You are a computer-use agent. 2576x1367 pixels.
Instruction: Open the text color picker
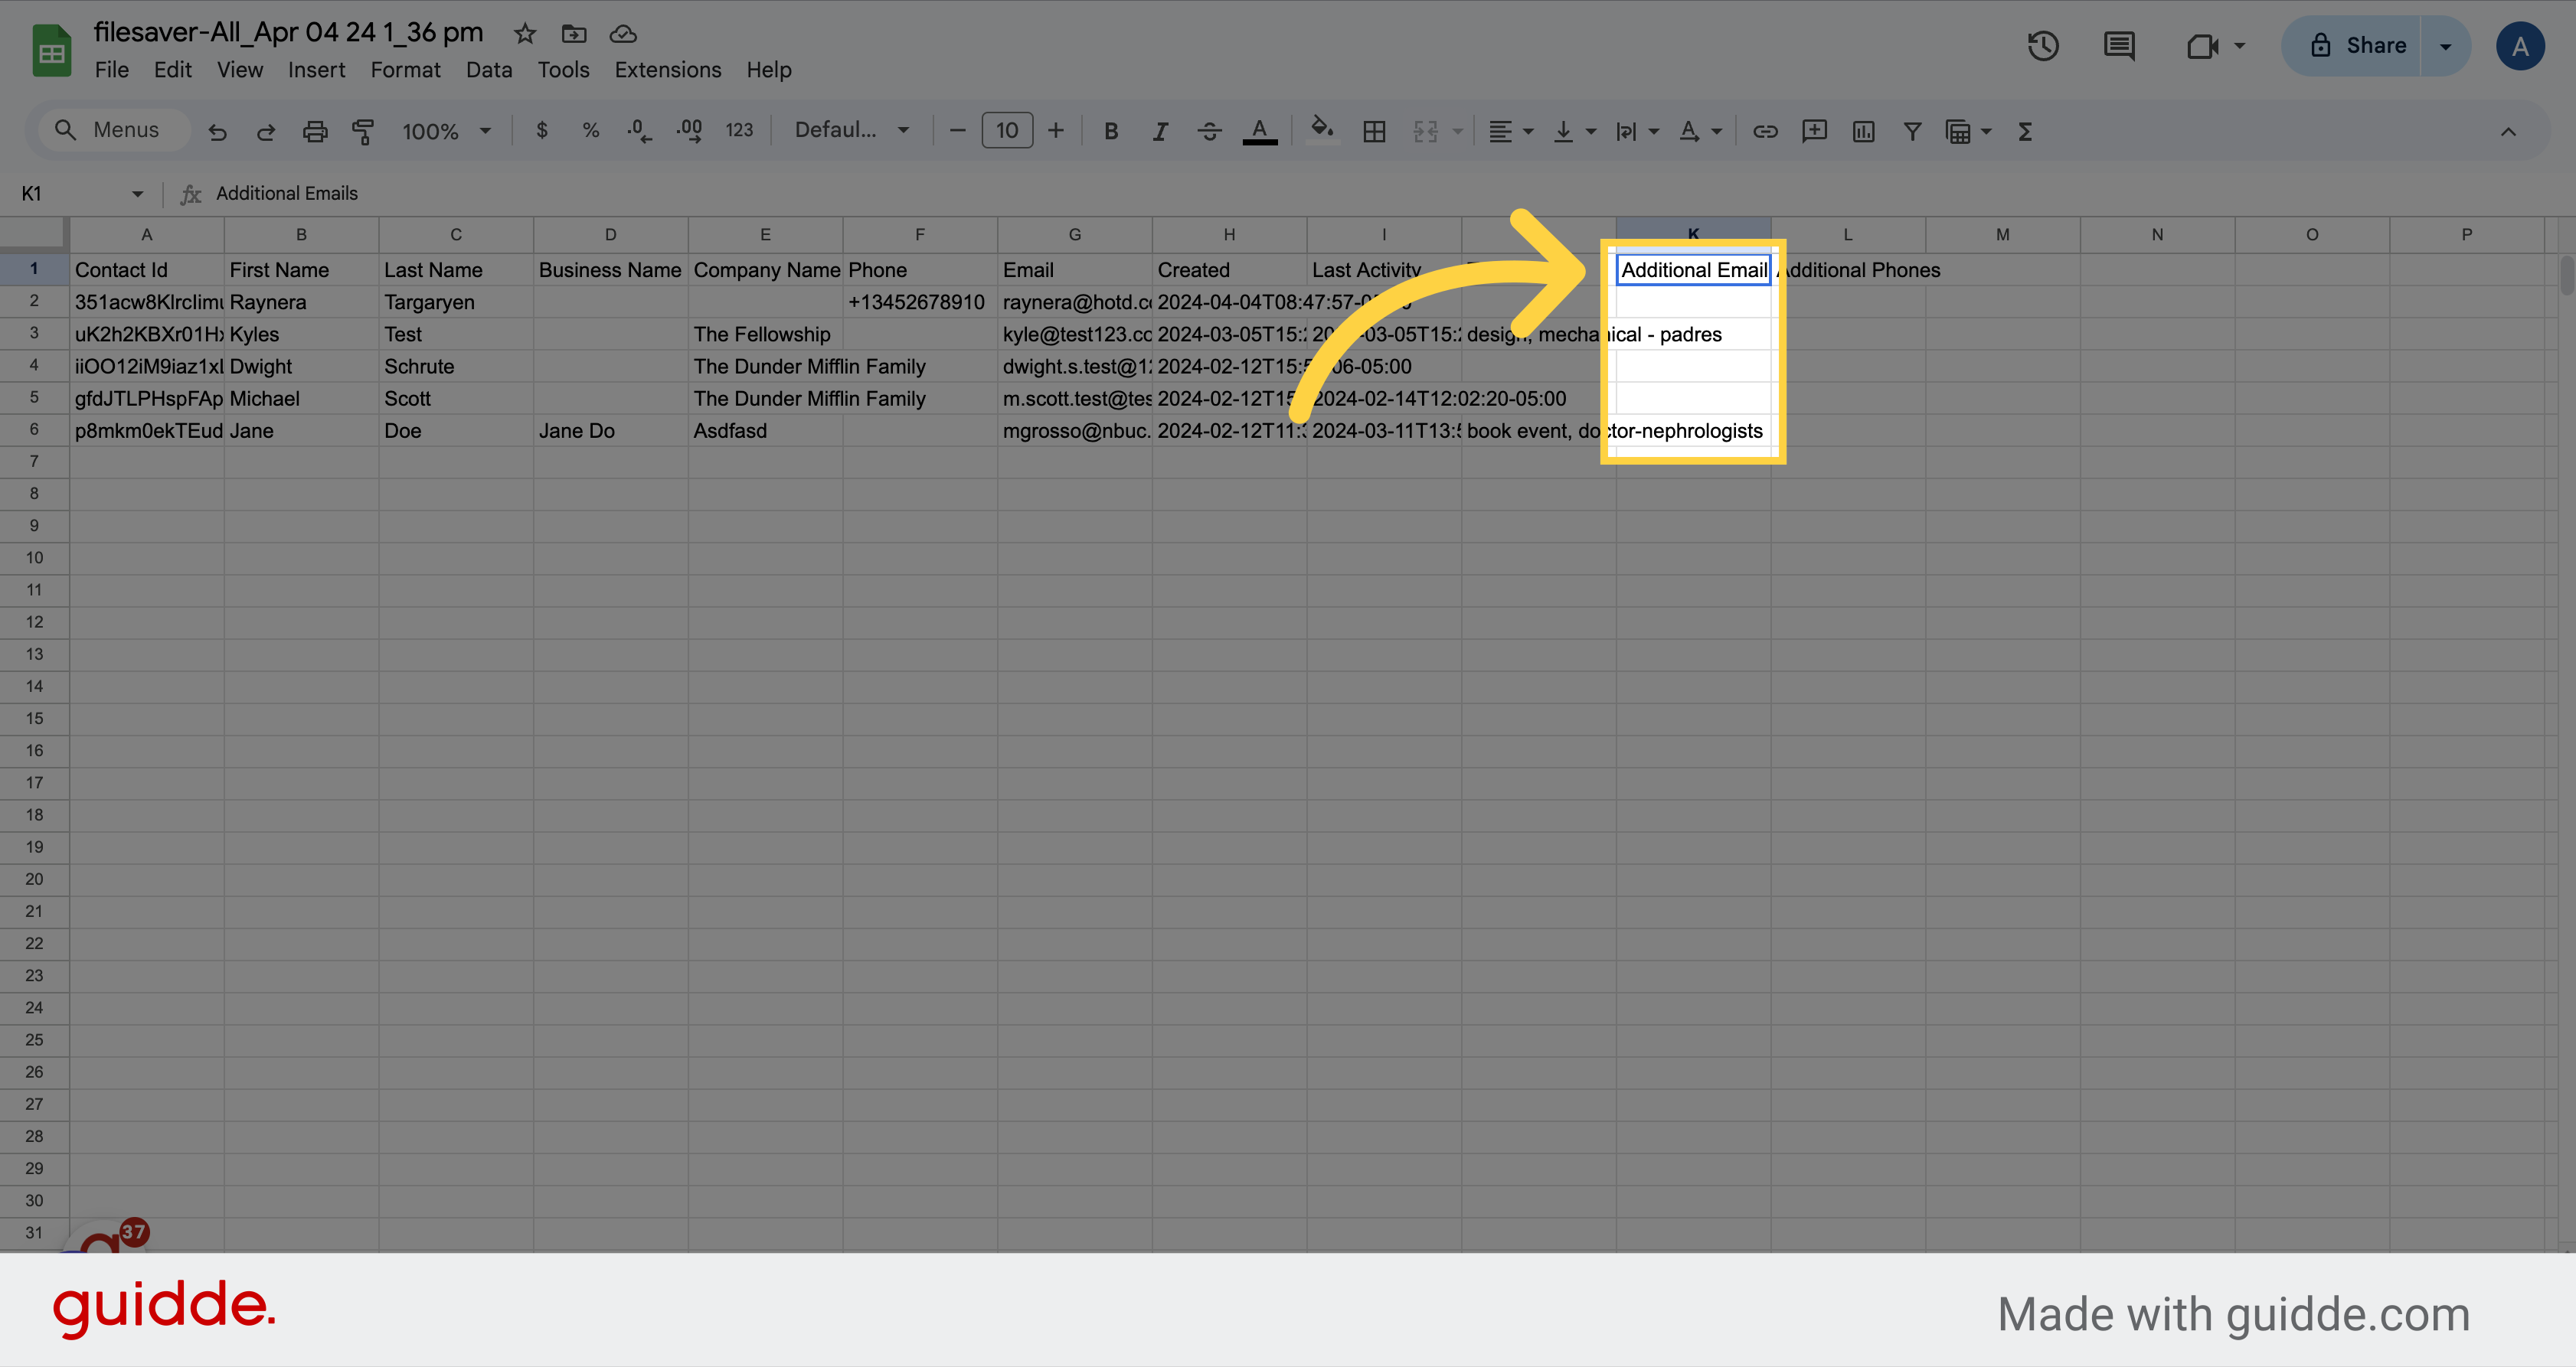tap(1260, 131)
